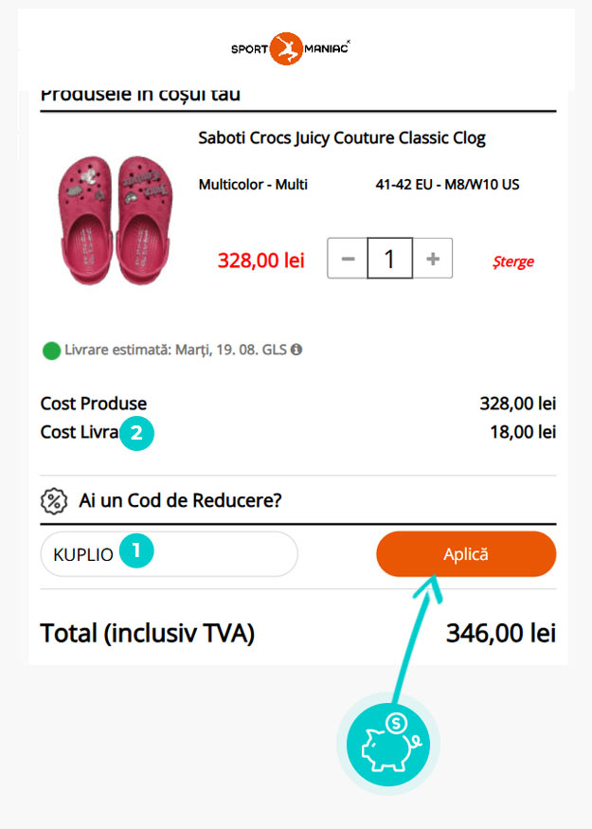
Task: Click the teal number 2 badge
Action: (x=137, y=434)
